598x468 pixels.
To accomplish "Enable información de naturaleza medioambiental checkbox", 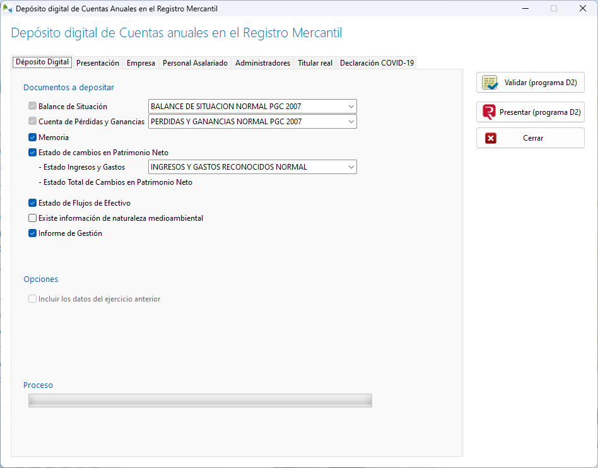I will (32, 218).
